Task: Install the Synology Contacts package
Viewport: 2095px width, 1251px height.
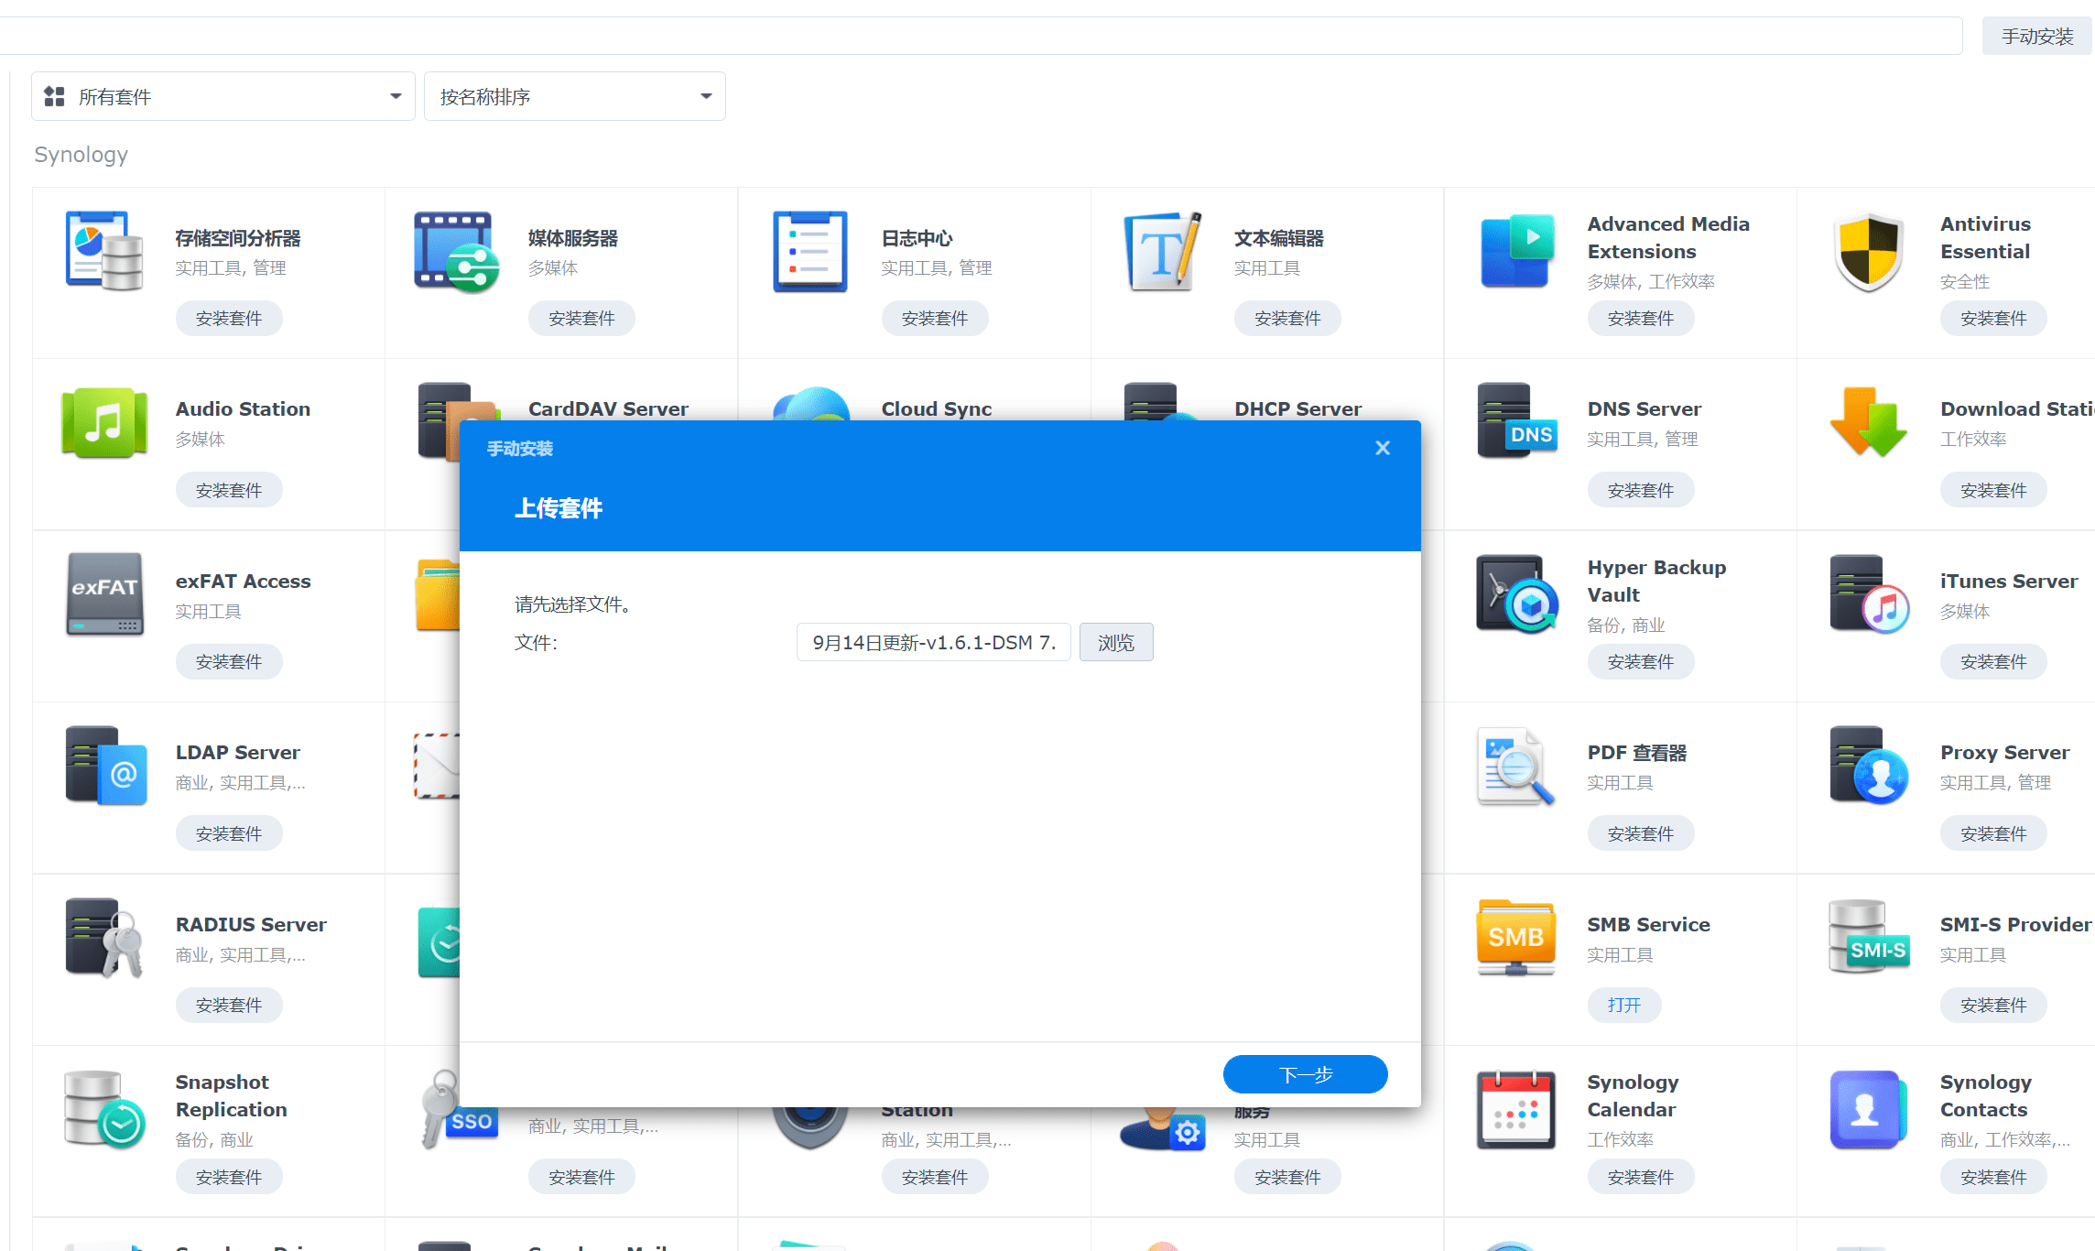Action: click(x=1993, y=1177)
